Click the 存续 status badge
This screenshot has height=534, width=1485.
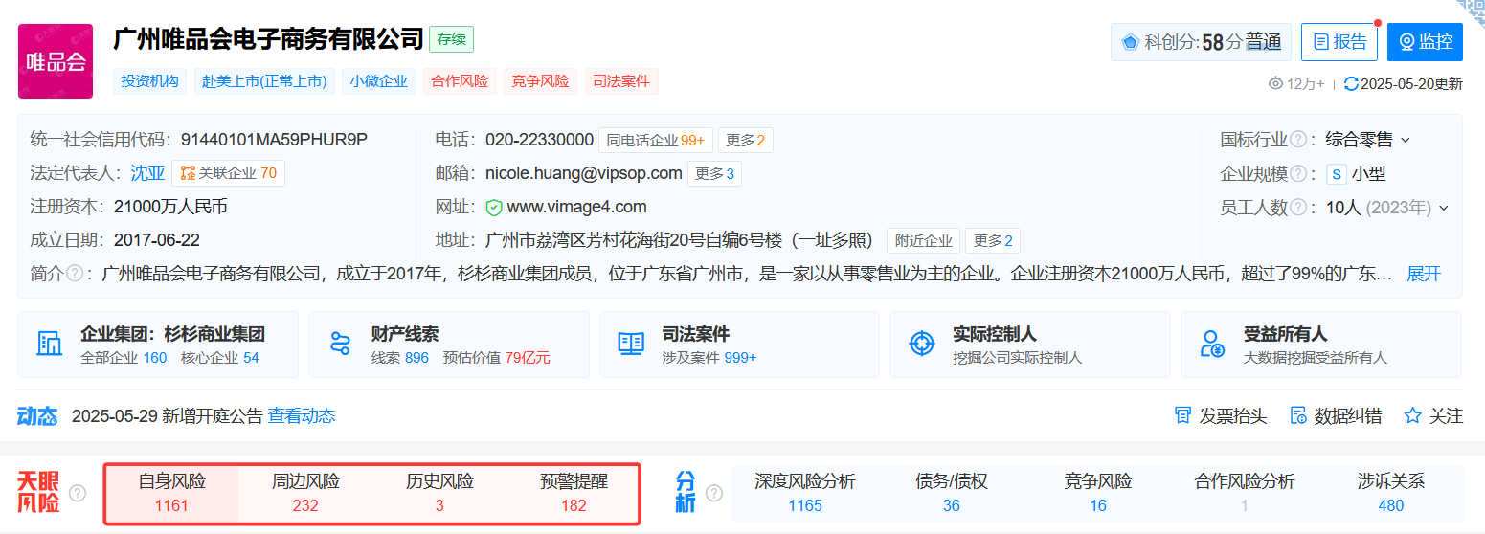coord(452,39)
